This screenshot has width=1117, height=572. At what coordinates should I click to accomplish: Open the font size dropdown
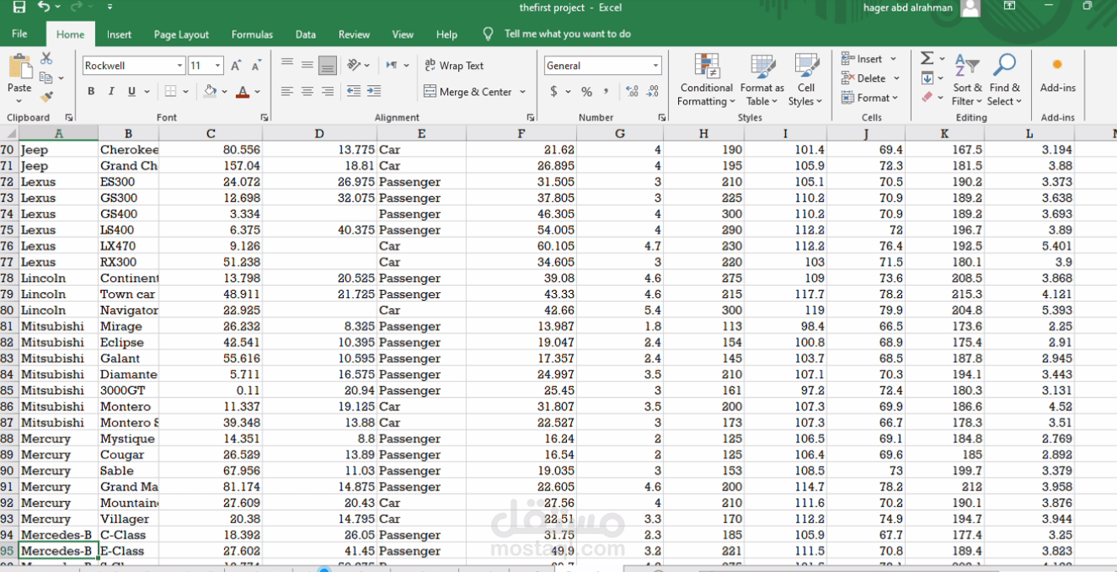point(217,66)
